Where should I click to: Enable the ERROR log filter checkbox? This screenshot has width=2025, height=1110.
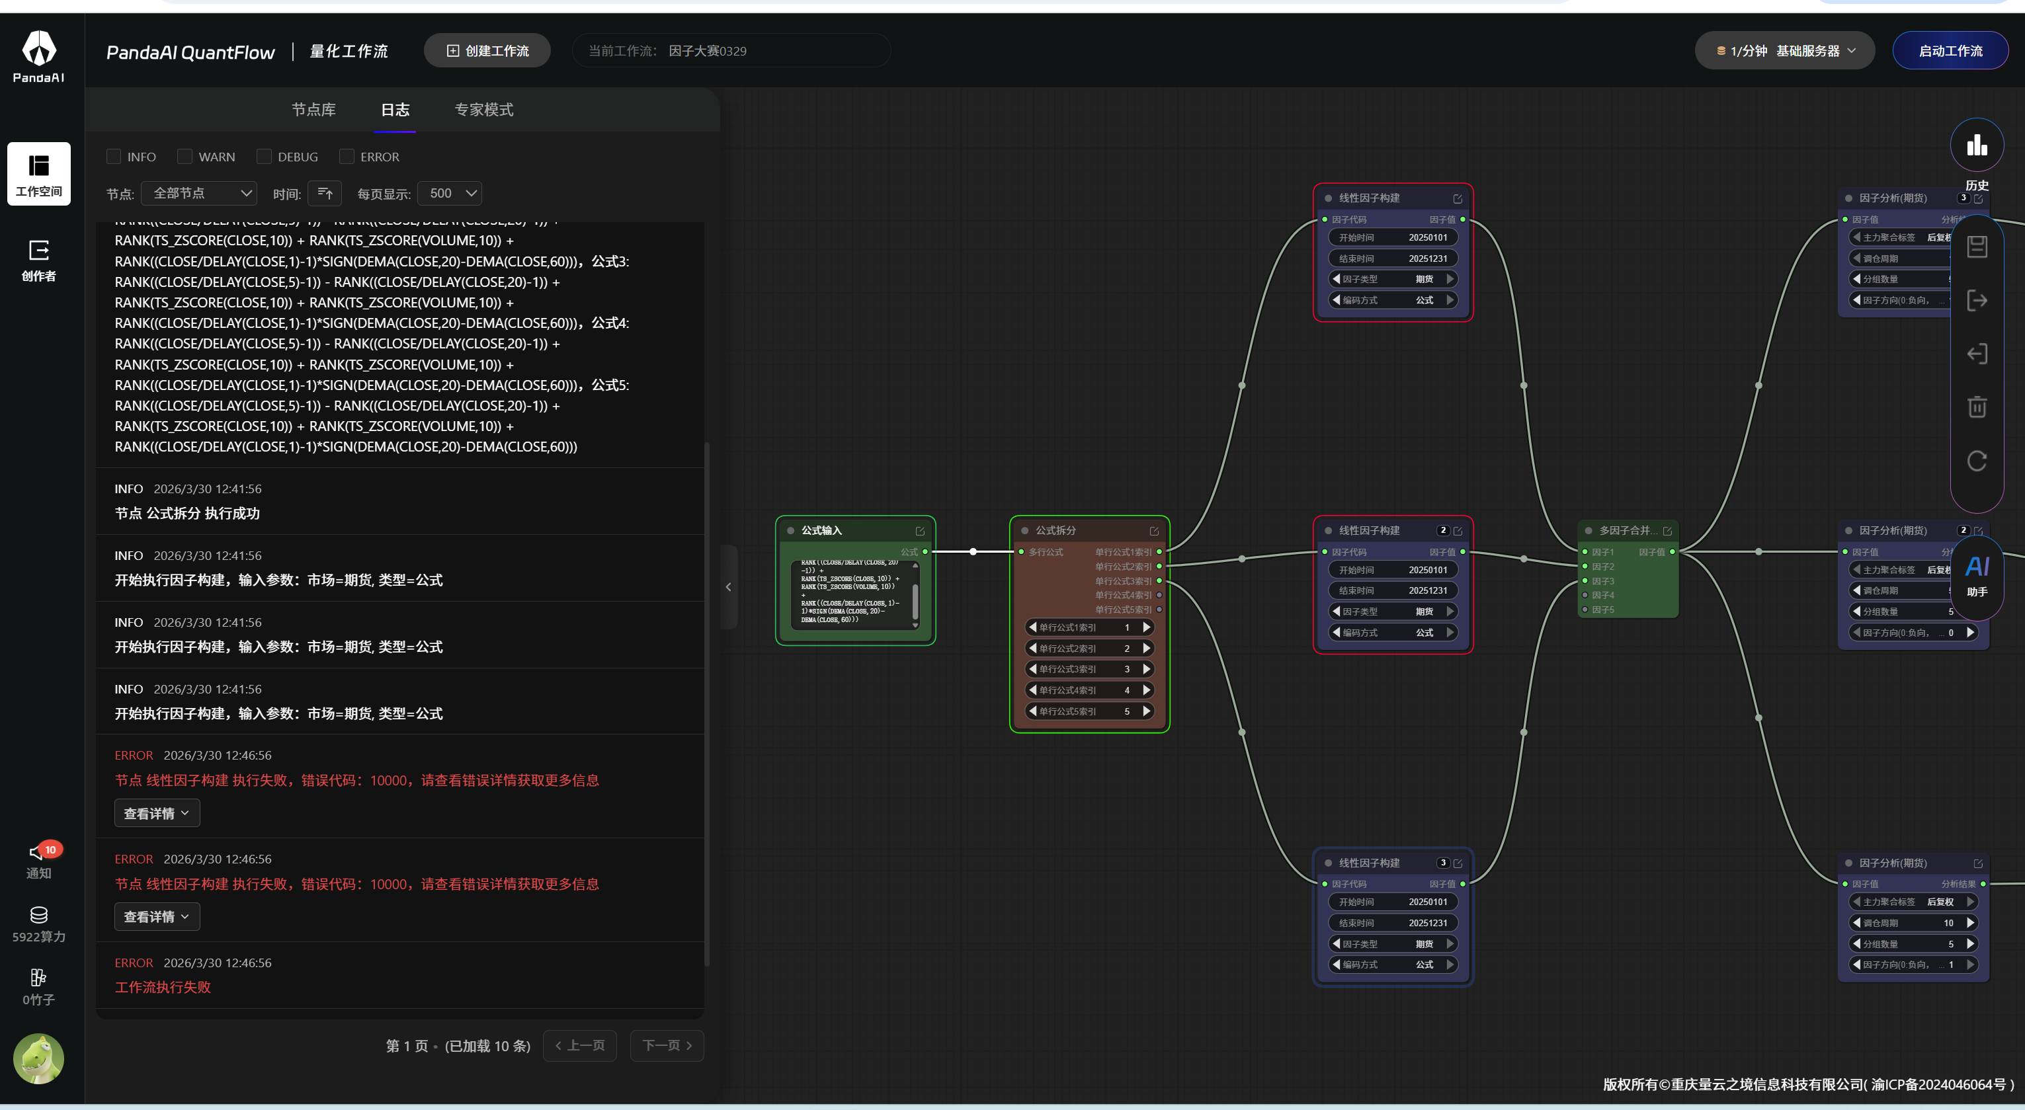(347, 156)
